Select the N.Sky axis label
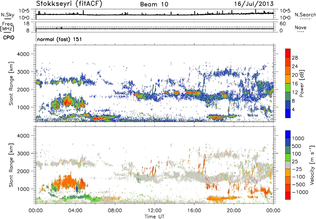 [8, 15]
